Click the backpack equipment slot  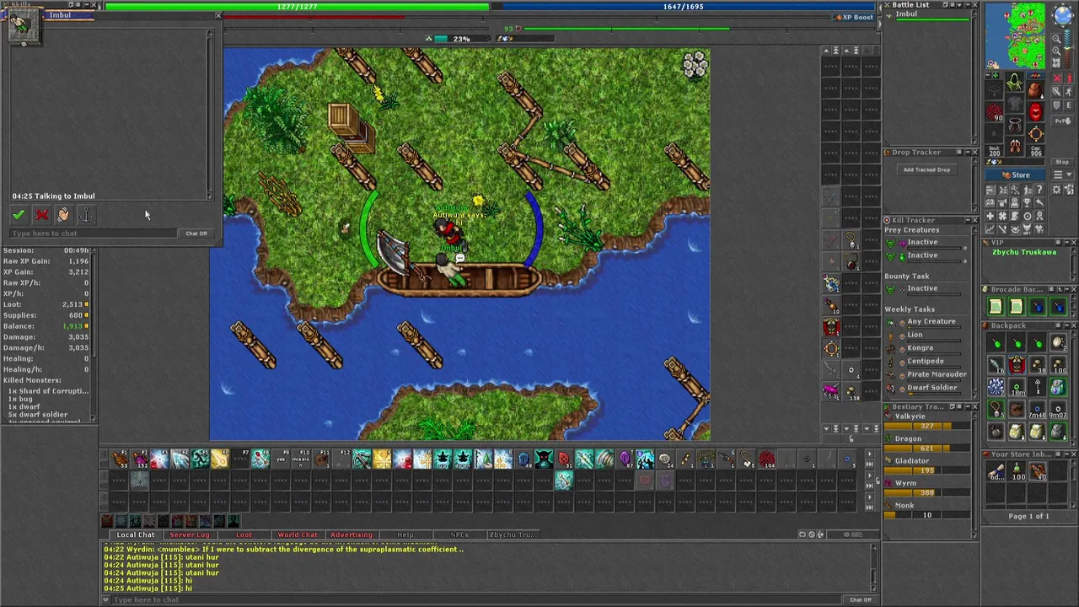1035,89
